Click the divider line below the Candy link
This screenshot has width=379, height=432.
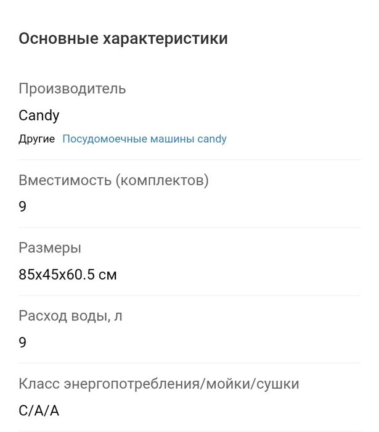point(189,159)
